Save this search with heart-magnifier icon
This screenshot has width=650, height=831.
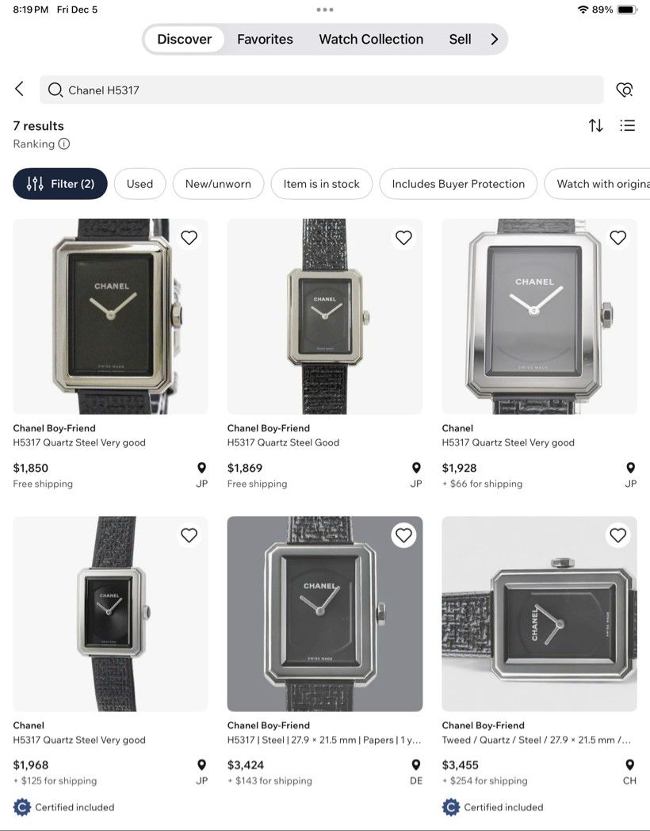tap(625, 90)
